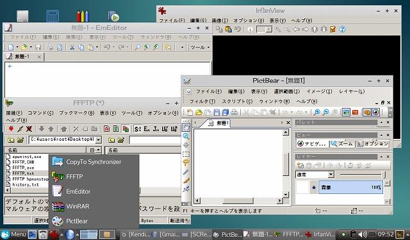Open PictBear layer blend mode 通常 dropdown
Image resolution: width=410 pixels, height=240 pixels.
click(x=331, y=175)
